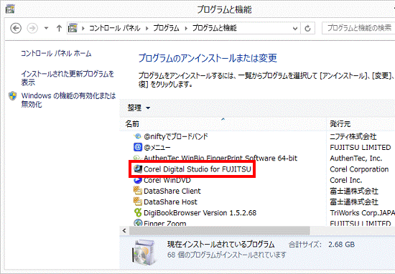Viewport: 395px width, 274px height.
Task: Click the Finger Zoom program icon
Action: coord(138,222)
